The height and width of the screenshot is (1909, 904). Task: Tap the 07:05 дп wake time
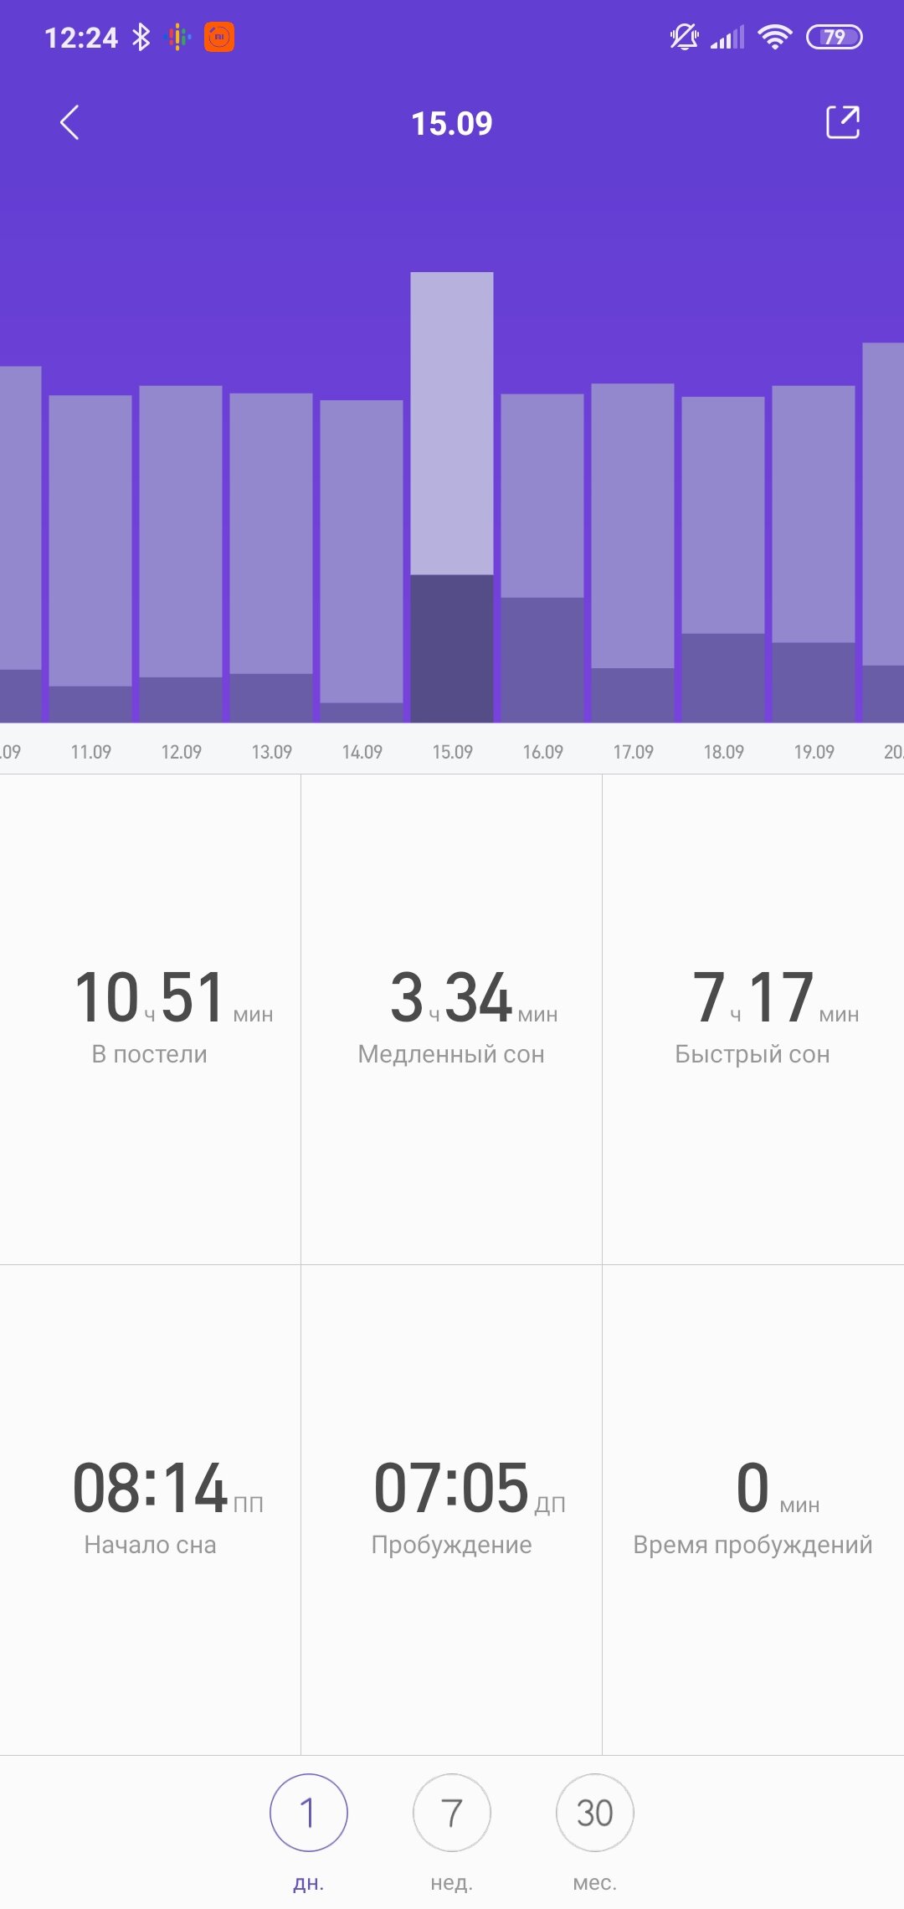pyautogui.click(x=469, y=1488)
